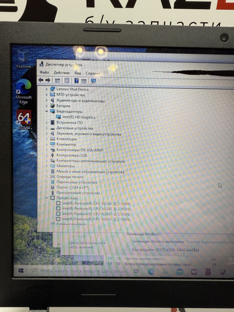Click the Очереди печати printer icon
Viewport: 234px width, 312px height.
(x=52, y=176)
